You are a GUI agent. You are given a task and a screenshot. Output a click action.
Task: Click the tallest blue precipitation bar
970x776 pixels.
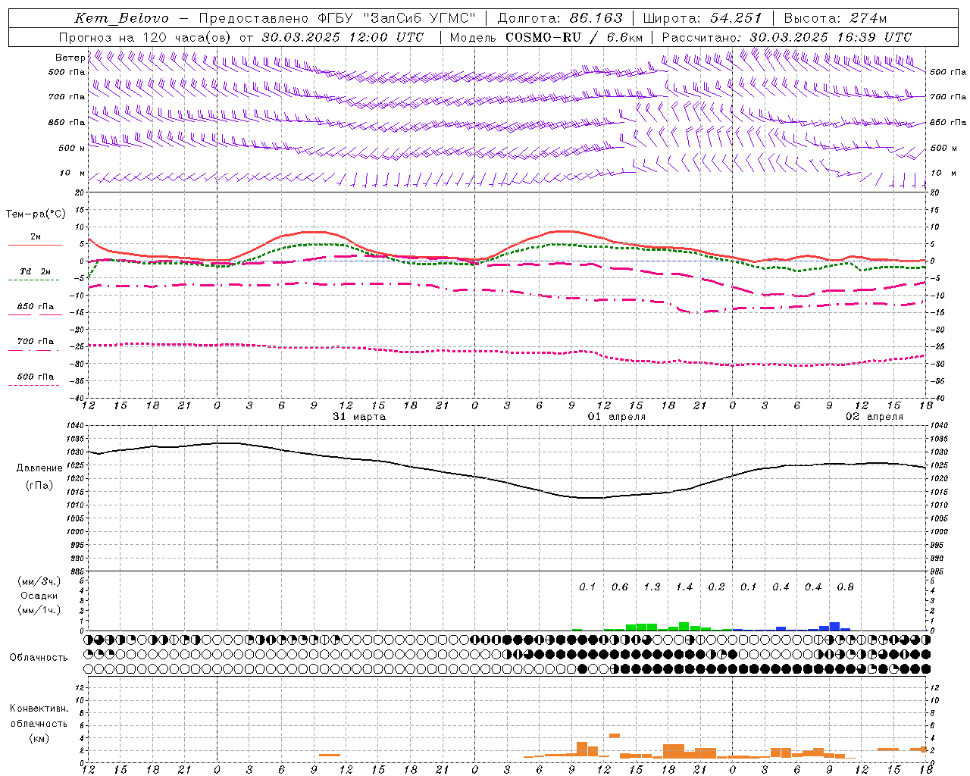tap(834, 626)
